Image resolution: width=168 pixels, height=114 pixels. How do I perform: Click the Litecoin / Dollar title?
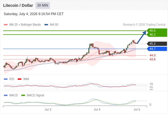pyautogui.click(x=18, y=5)
